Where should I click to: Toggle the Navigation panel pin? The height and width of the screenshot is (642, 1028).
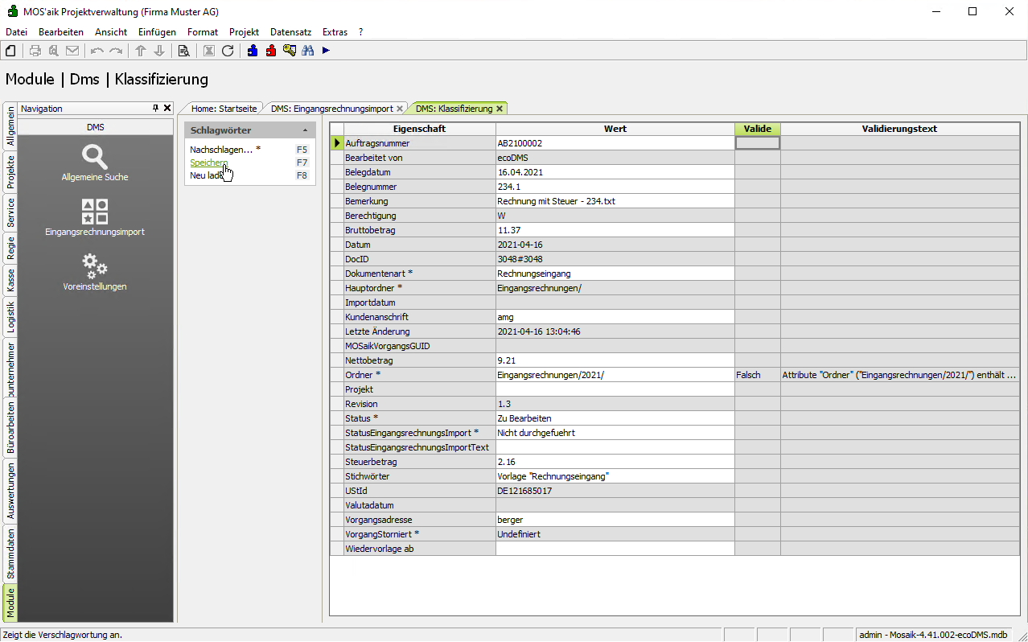156,108
